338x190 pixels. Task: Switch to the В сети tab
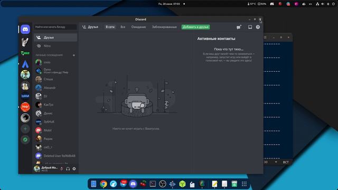(110, 27)
